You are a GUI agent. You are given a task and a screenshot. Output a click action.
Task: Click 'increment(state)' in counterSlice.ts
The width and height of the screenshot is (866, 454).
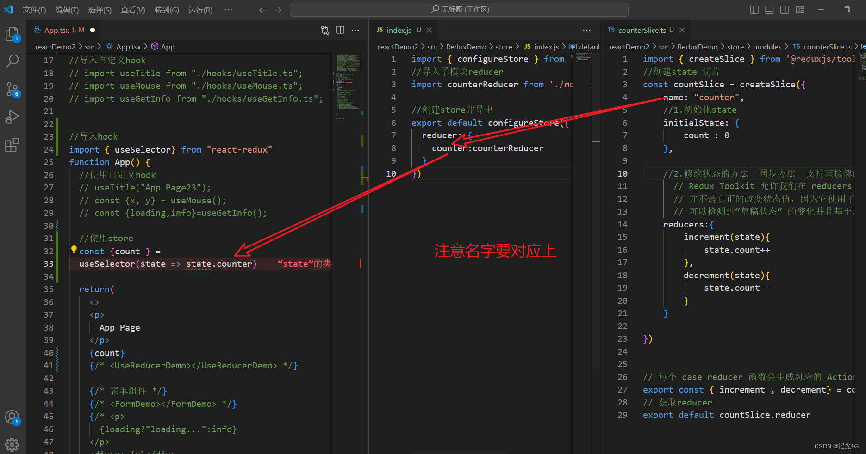pos(724,237)
